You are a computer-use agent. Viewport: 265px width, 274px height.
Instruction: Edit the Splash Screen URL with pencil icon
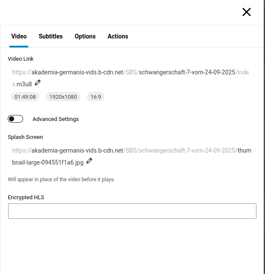pyautogui.click(x=89, y=161)
